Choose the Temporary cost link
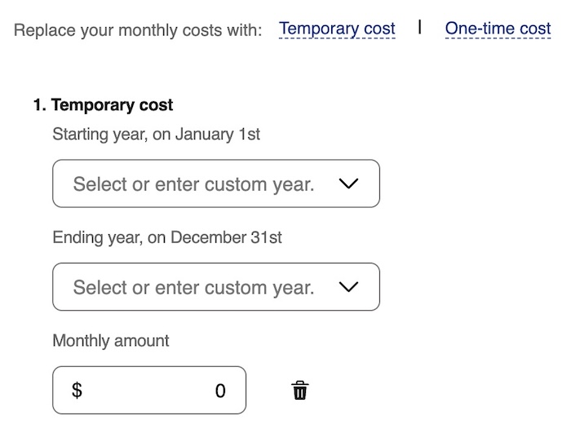Screen dimensions: 571x429 337,29
